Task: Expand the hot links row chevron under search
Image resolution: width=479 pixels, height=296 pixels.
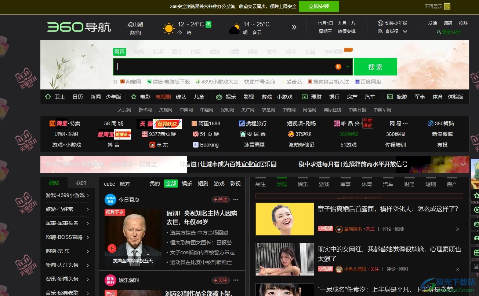Action: pyautogui.click(x=394, y=81)
